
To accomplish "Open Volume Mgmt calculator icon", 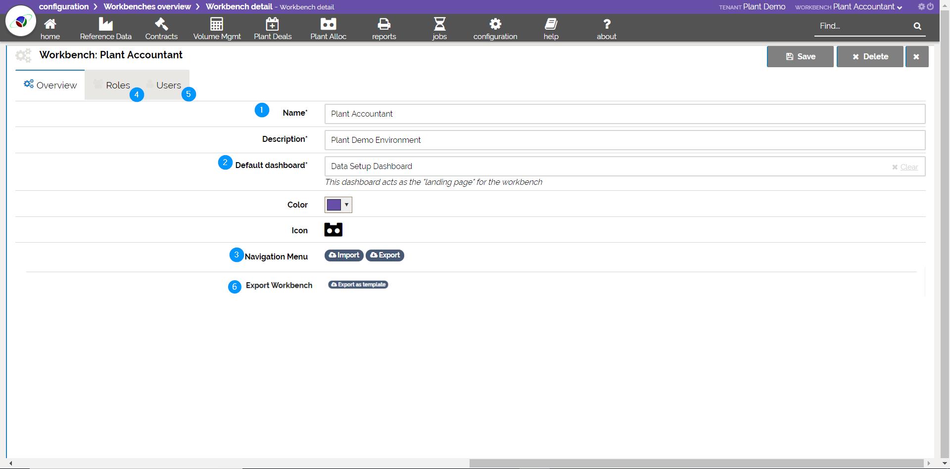I will [x=217, y=24].
